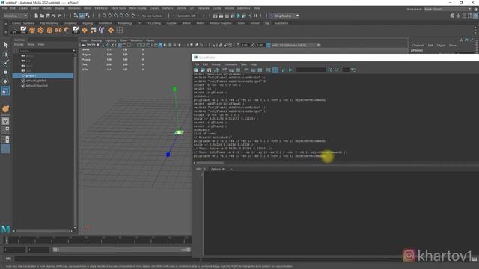
Task: Click Channels in the Channel Box
Action: [x=418, y=45]
